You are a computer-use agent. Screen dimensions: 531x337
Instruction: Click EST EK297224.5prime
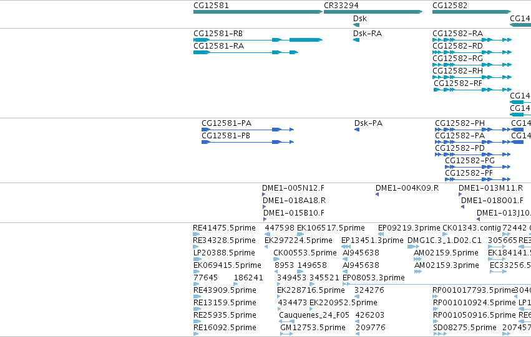(266, 247)
